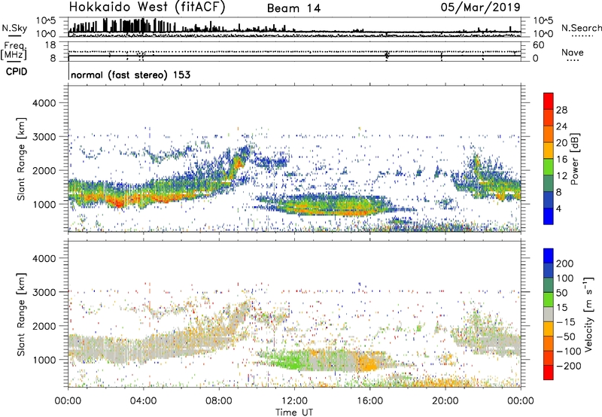The image size is (602, 417).
Task: Click the "18" frequency axis tick
Action: pos(50,45)
